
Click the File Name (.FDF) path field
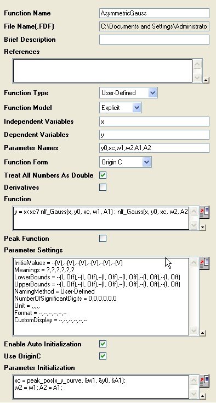pyautogui.click(x=154, y=26)
